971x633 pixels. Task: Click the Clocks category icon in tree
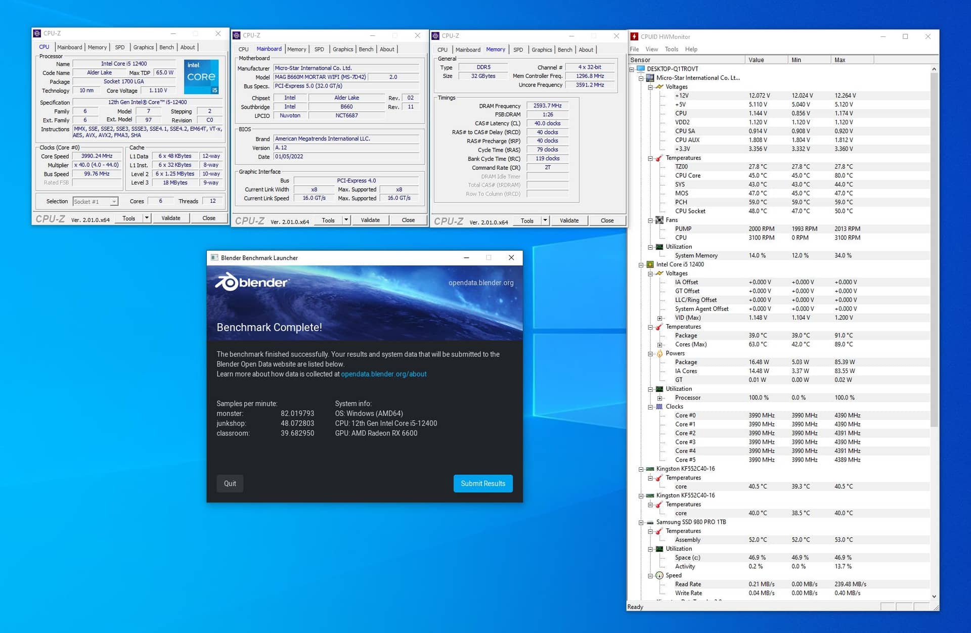659,406
